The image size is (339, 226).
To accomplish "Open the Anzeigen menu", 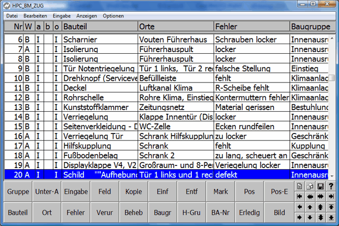I will pyautogui.click(x=87, y=16).
